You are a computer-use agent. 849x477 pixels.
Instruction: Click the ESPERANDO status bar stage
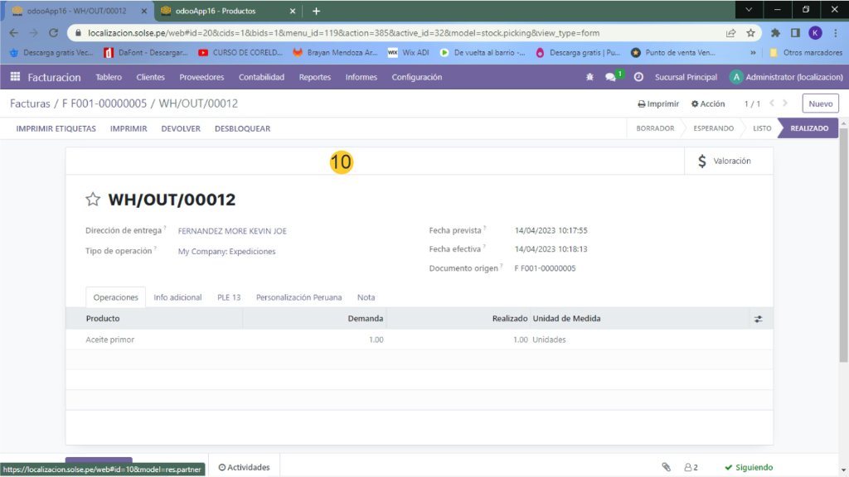(x=714, y=128)
